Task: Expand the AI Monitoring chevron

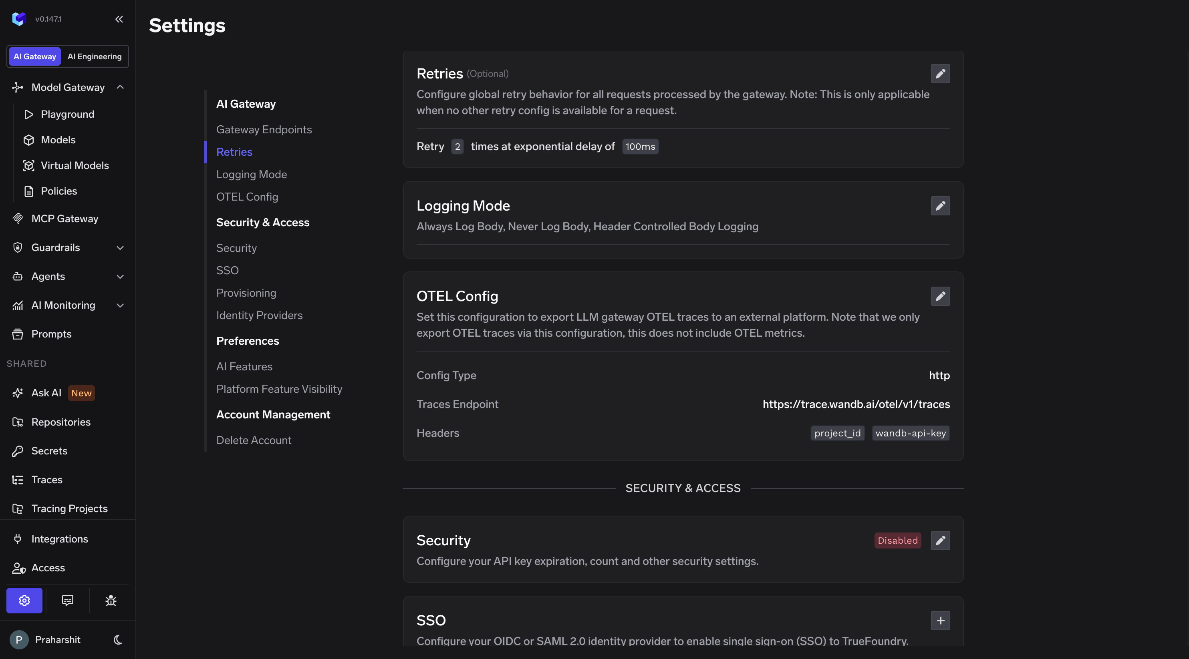Action: click(x=120, y=305)
